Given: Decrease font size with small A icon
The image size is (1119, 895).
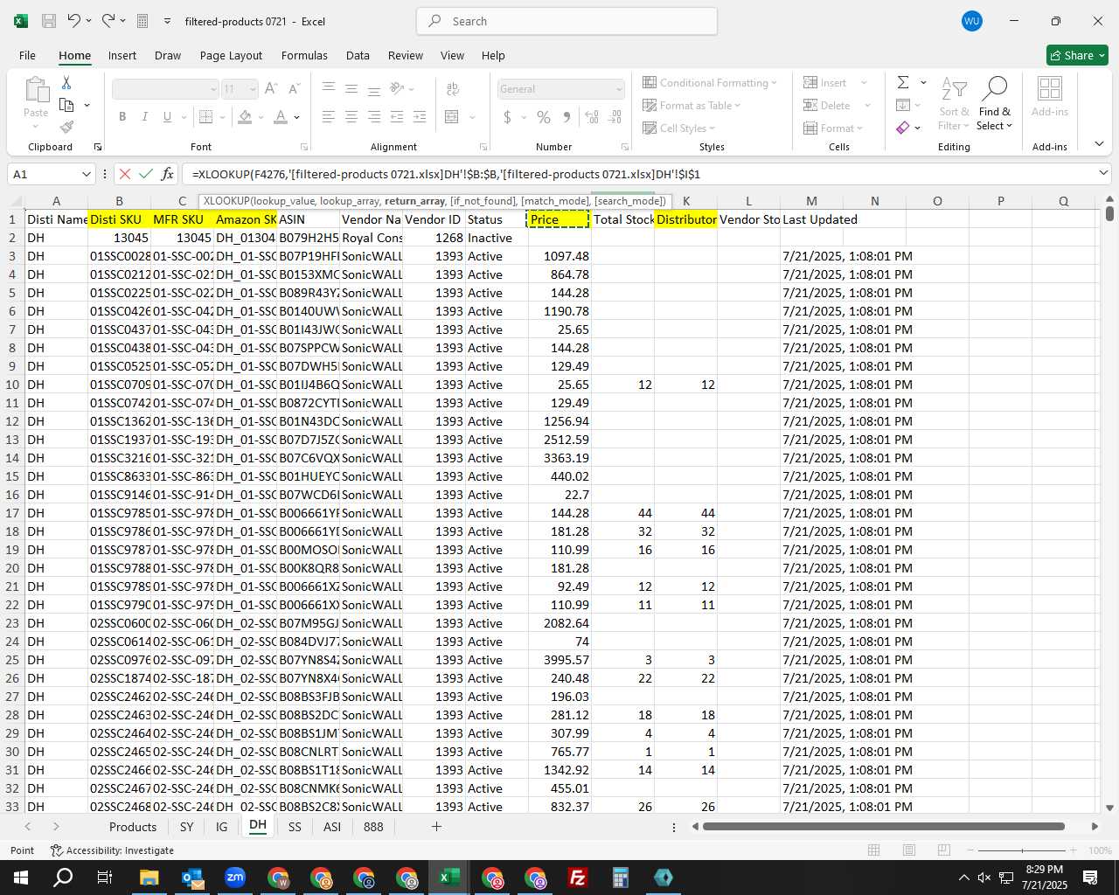Looking at the screenshot, I should [294, 89].
